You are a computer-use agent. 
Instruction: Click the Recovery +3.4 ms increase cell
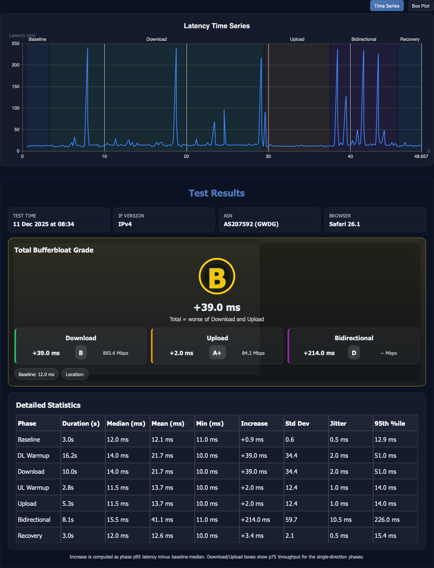tap(261, 536)
